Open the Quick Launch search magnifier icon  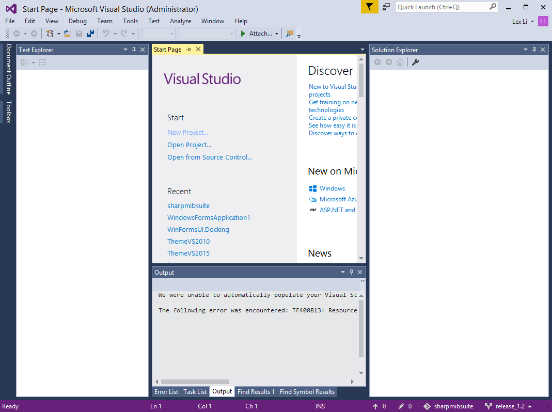click(x=493, y=6)
